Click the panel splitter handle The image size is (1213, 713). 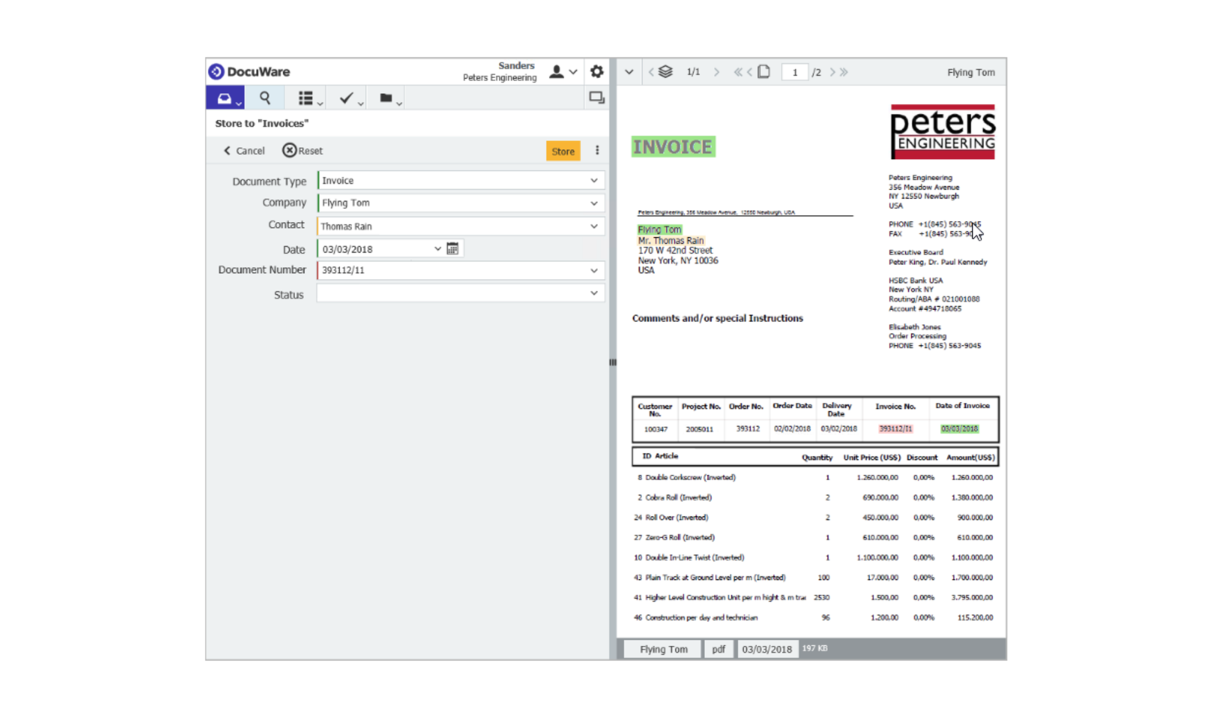tap(613, 362)
